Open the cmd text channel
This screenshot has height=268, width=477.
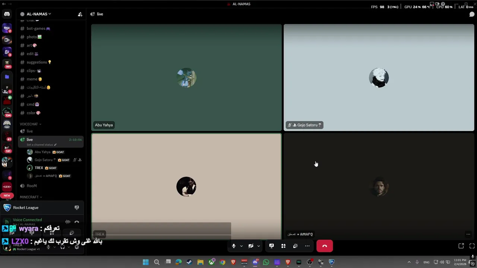click(51, 105)
